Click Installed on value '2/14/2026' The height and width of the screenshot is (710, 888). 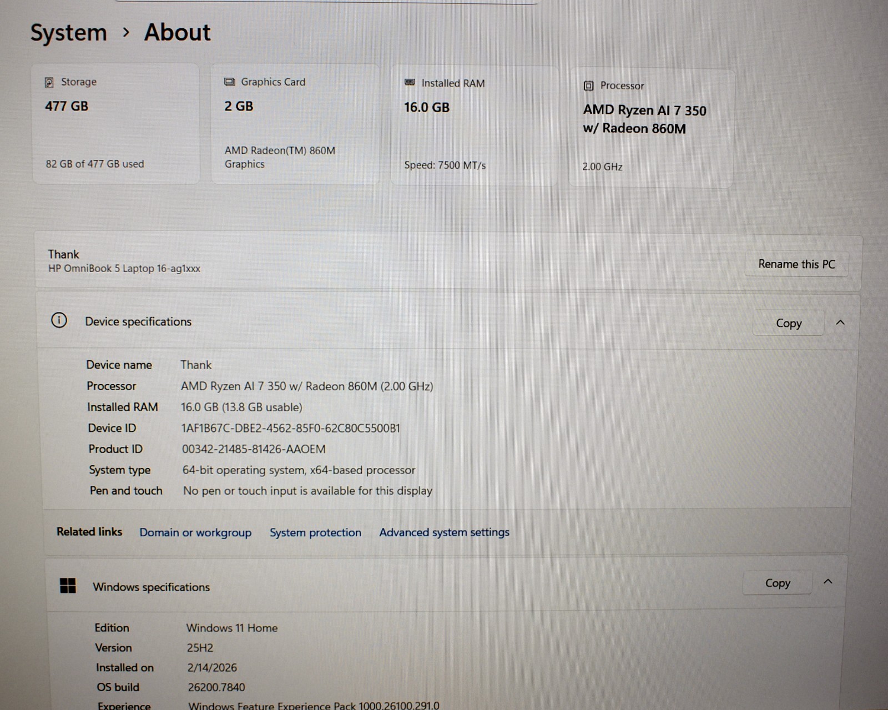(212, 667)
